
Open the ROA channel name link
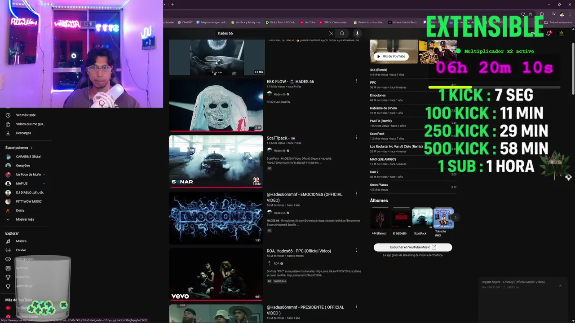(276, 263)
